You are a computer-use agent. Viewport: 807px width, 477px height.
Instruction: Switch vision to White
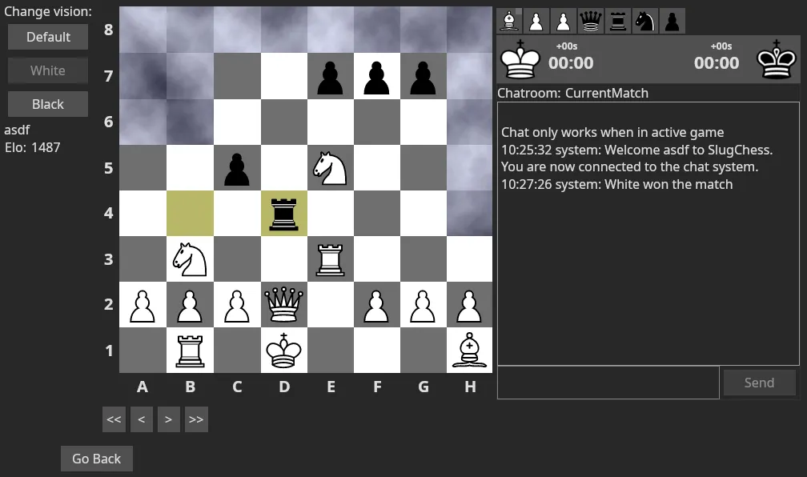click(x=48, y=70)
